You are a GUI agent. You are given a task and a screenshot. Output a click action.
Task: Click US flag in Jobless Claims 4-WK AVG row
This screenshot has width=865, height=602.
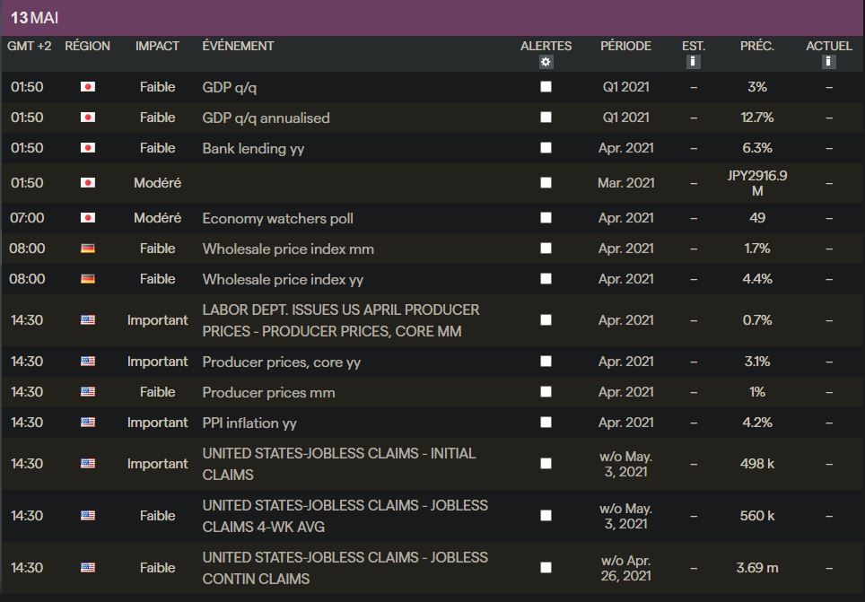pyautogui.click(x=88, y=515)
